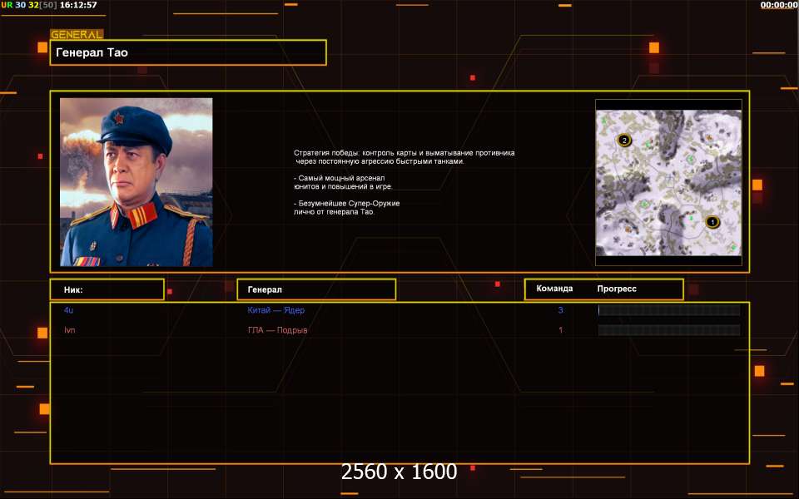Click the General Tao portrait image
This screenshot has width=799, height=499.
click(x=136, y=182)
